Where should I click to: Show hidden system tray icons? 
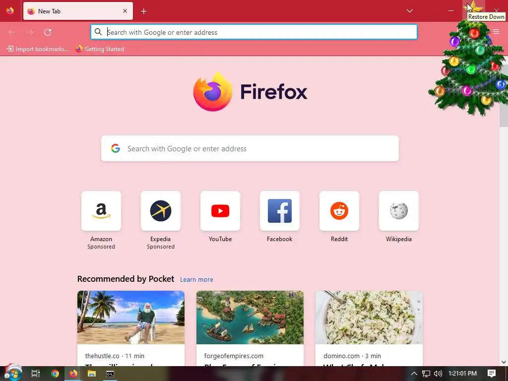[414, 374]
